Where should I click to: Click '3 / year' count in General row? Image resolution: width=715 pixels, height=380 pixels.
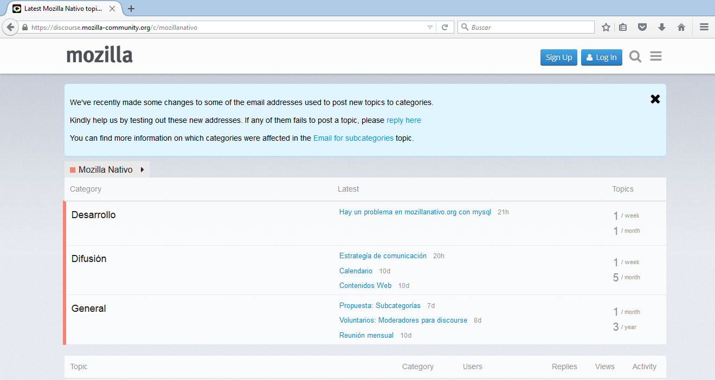625,327
